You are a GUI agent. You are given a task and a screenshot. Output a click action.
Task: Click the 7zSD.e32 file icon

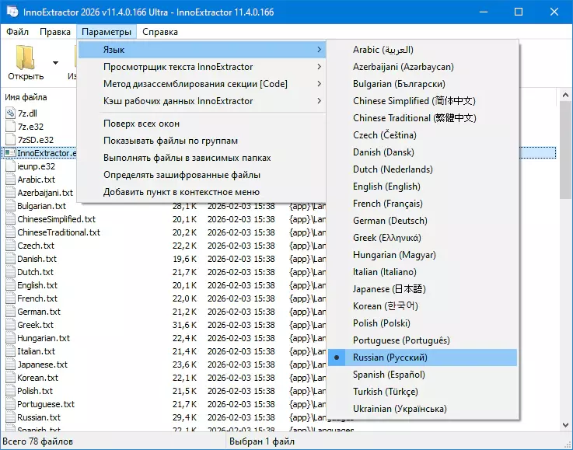(10, 140)
